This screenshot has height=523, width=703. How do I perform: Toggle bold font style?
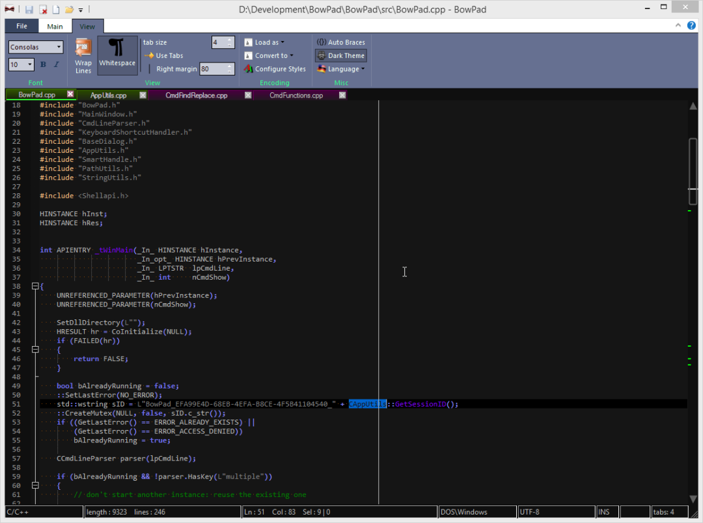[43, 64]
